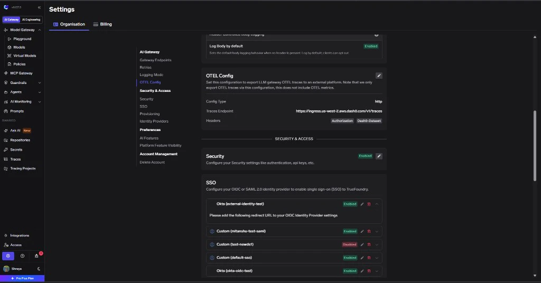
Task: Toggle dark mode with moon icon
Action: (39, 269)
